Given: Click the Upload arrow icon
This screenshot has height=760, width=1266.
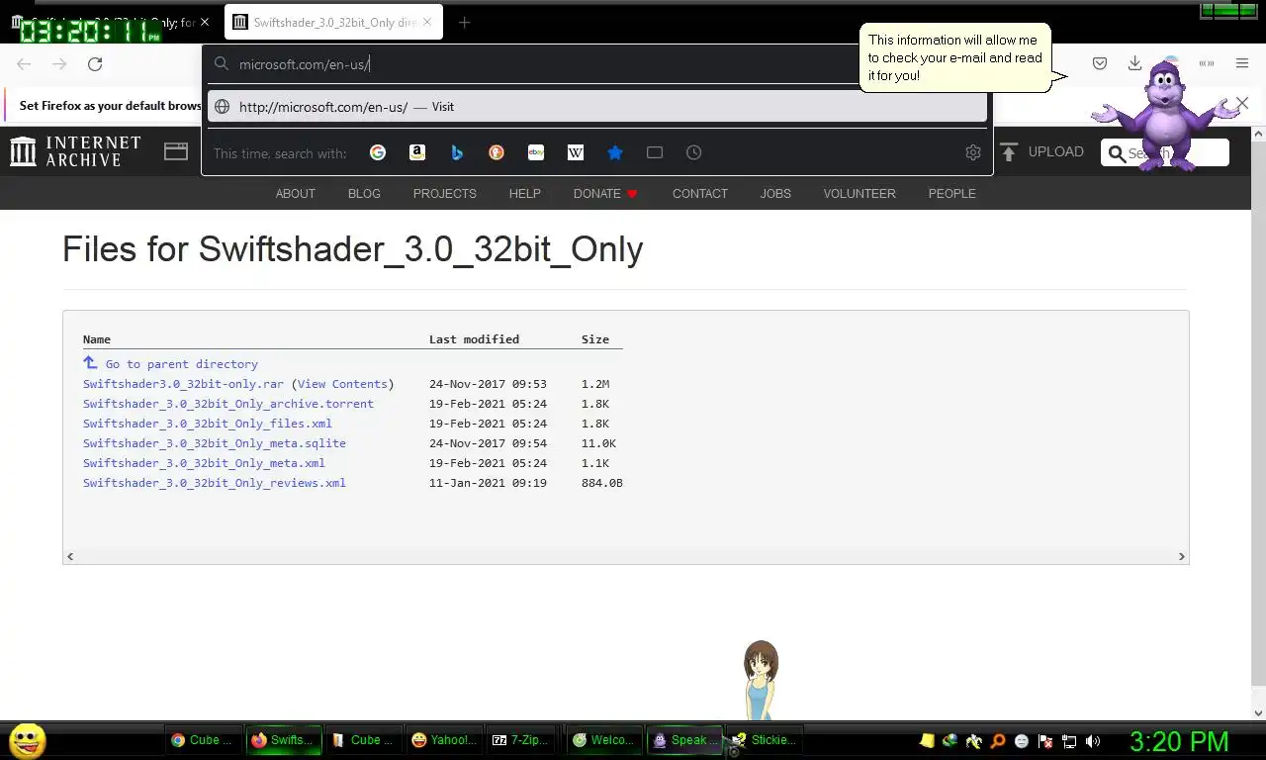Looking at the screenshot, I should tap(1009, 151).
